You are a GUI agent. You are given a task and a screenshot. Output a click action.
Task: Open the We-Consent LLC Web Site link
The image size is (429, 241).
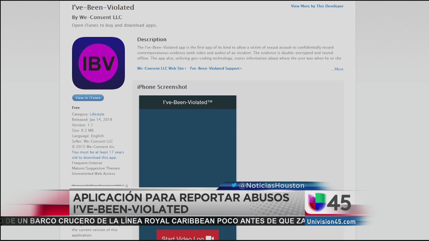click(x=161, y=68)
